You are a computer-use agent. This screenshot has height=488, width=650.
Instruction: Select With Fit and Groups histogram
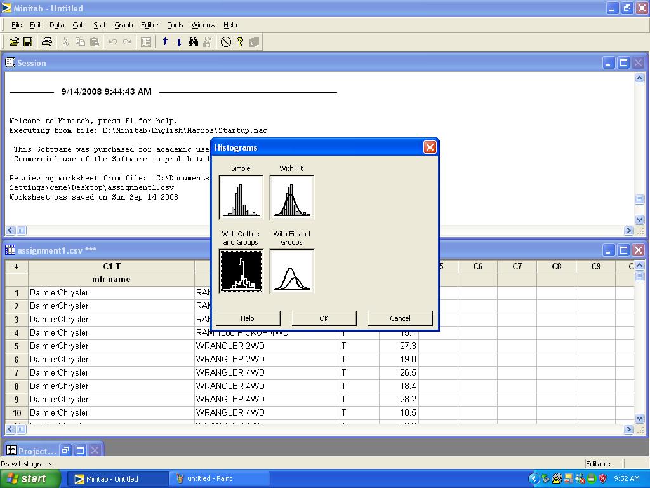[291, 271]
